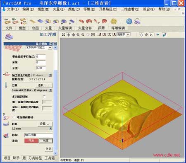The image size is (186, 163).
Task: Click the toolpath simulation play icon
Action: point(157,34)
